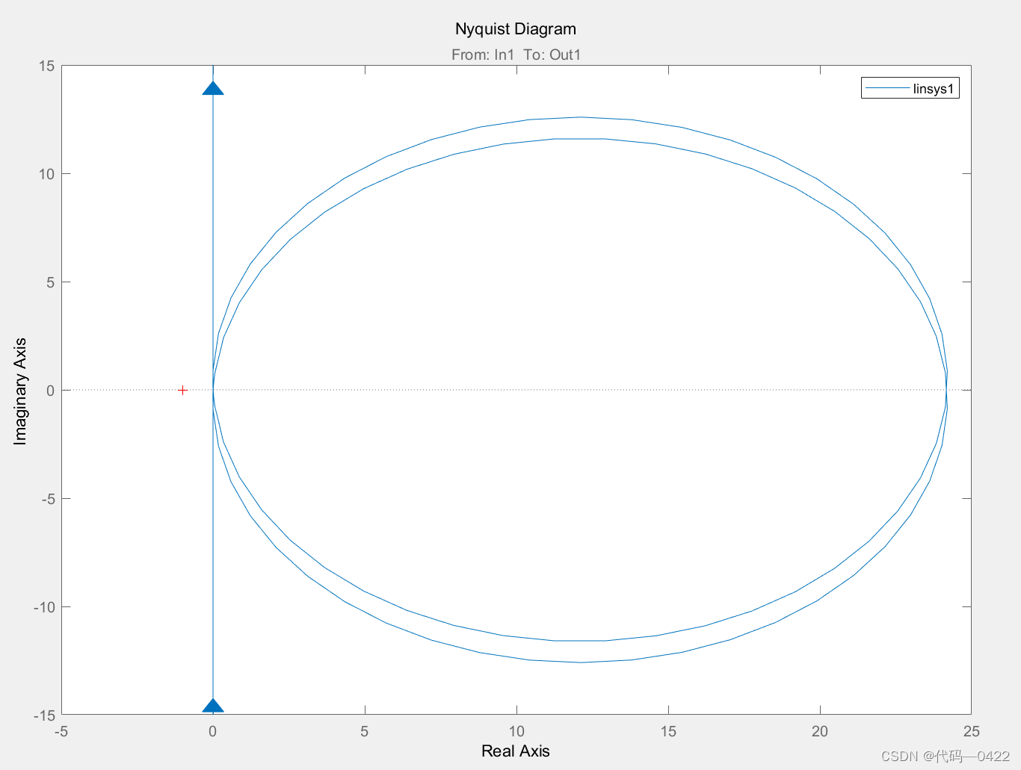Select the linsys1 legend entry
This screenshot has width=1021, height=770.
[910, 89]
